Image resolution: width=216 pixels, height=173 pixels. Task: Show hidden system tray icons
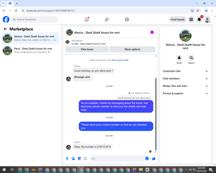[x=186, y=170]
